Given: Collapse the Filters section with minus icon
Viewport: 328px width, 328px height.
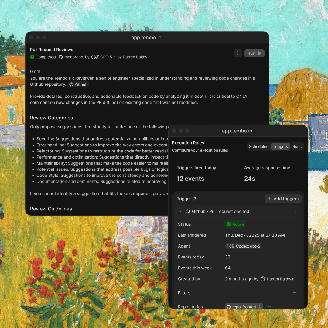Looking at the screenshot, I should click(x=294, y=293).
